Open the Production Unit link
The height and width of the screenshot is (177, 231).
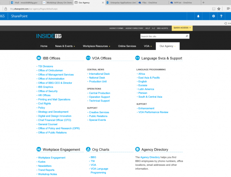98,82
